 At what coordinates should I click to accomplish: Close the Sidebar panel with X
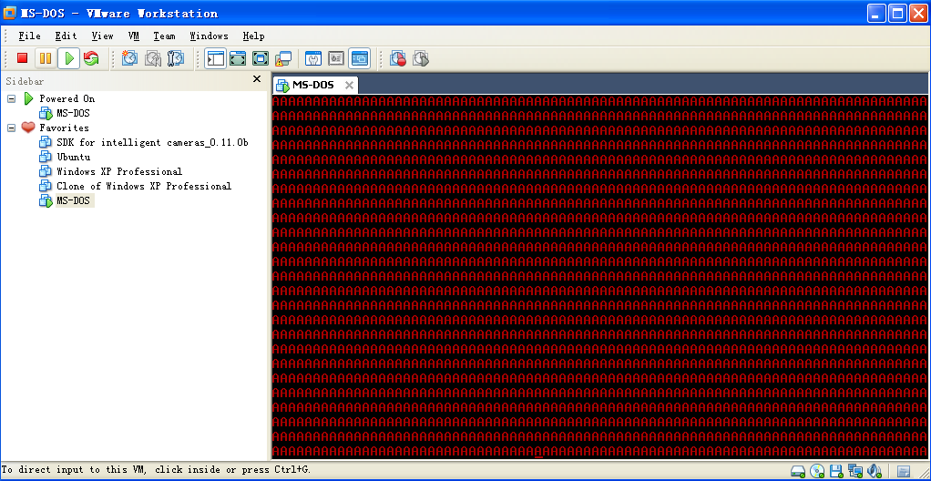coord(257,79)
